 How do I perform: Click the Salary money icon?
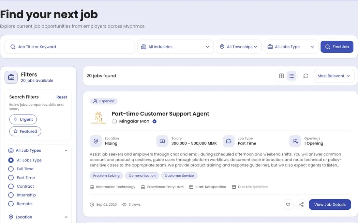tap(162, 141)
